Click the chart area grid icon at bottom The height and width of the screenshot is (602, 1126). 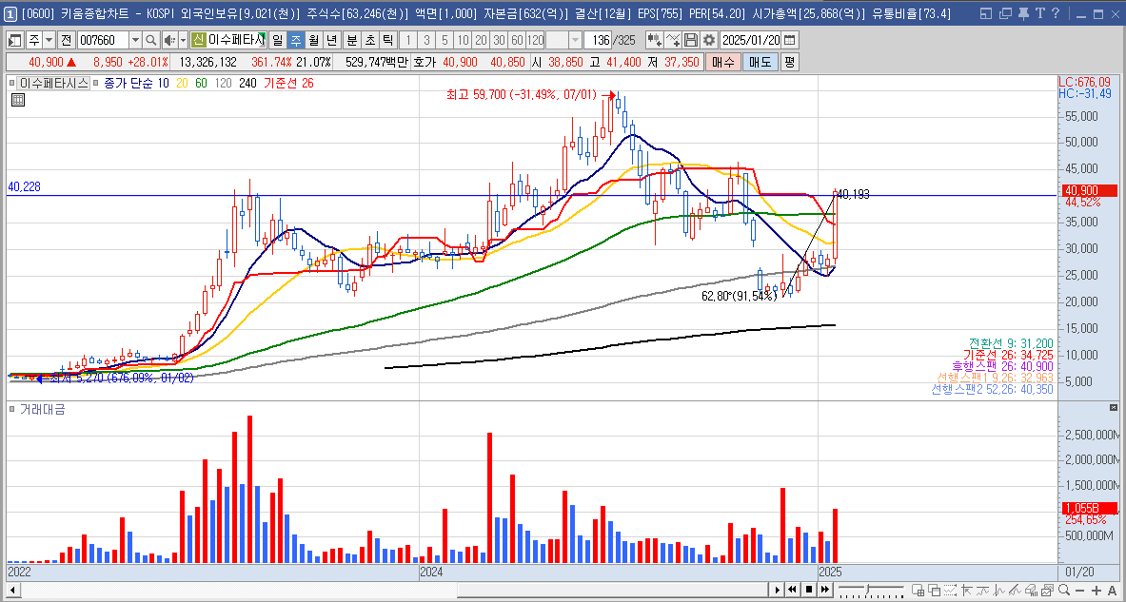[918, 590]
